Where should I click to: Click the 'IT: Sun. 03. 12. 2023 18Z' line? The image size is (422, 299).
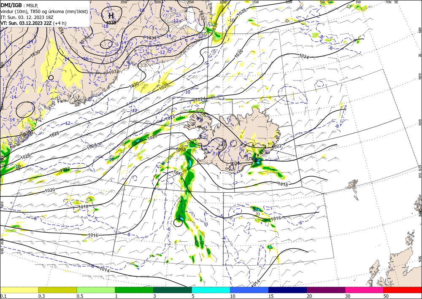tap(27, 17)
